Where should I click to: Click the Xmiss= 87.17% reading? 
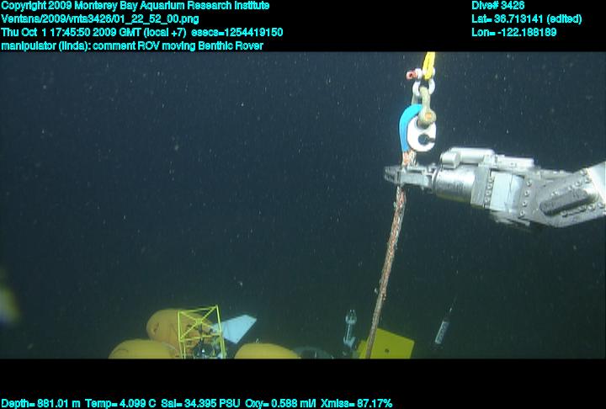(x=357, y=404)
